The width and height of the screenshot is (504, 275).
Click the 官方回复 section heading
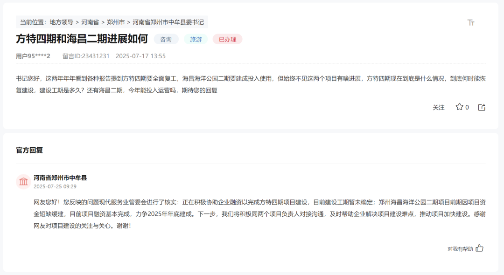(x=29, y=150)
